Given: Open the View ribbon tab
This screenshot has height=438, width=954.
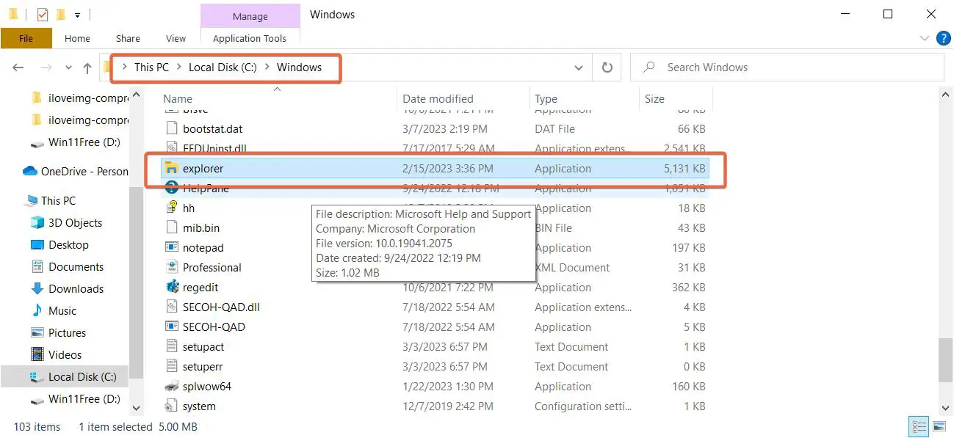Looking at the screenshot, I should pyautogui.click(x=176, y=38).
